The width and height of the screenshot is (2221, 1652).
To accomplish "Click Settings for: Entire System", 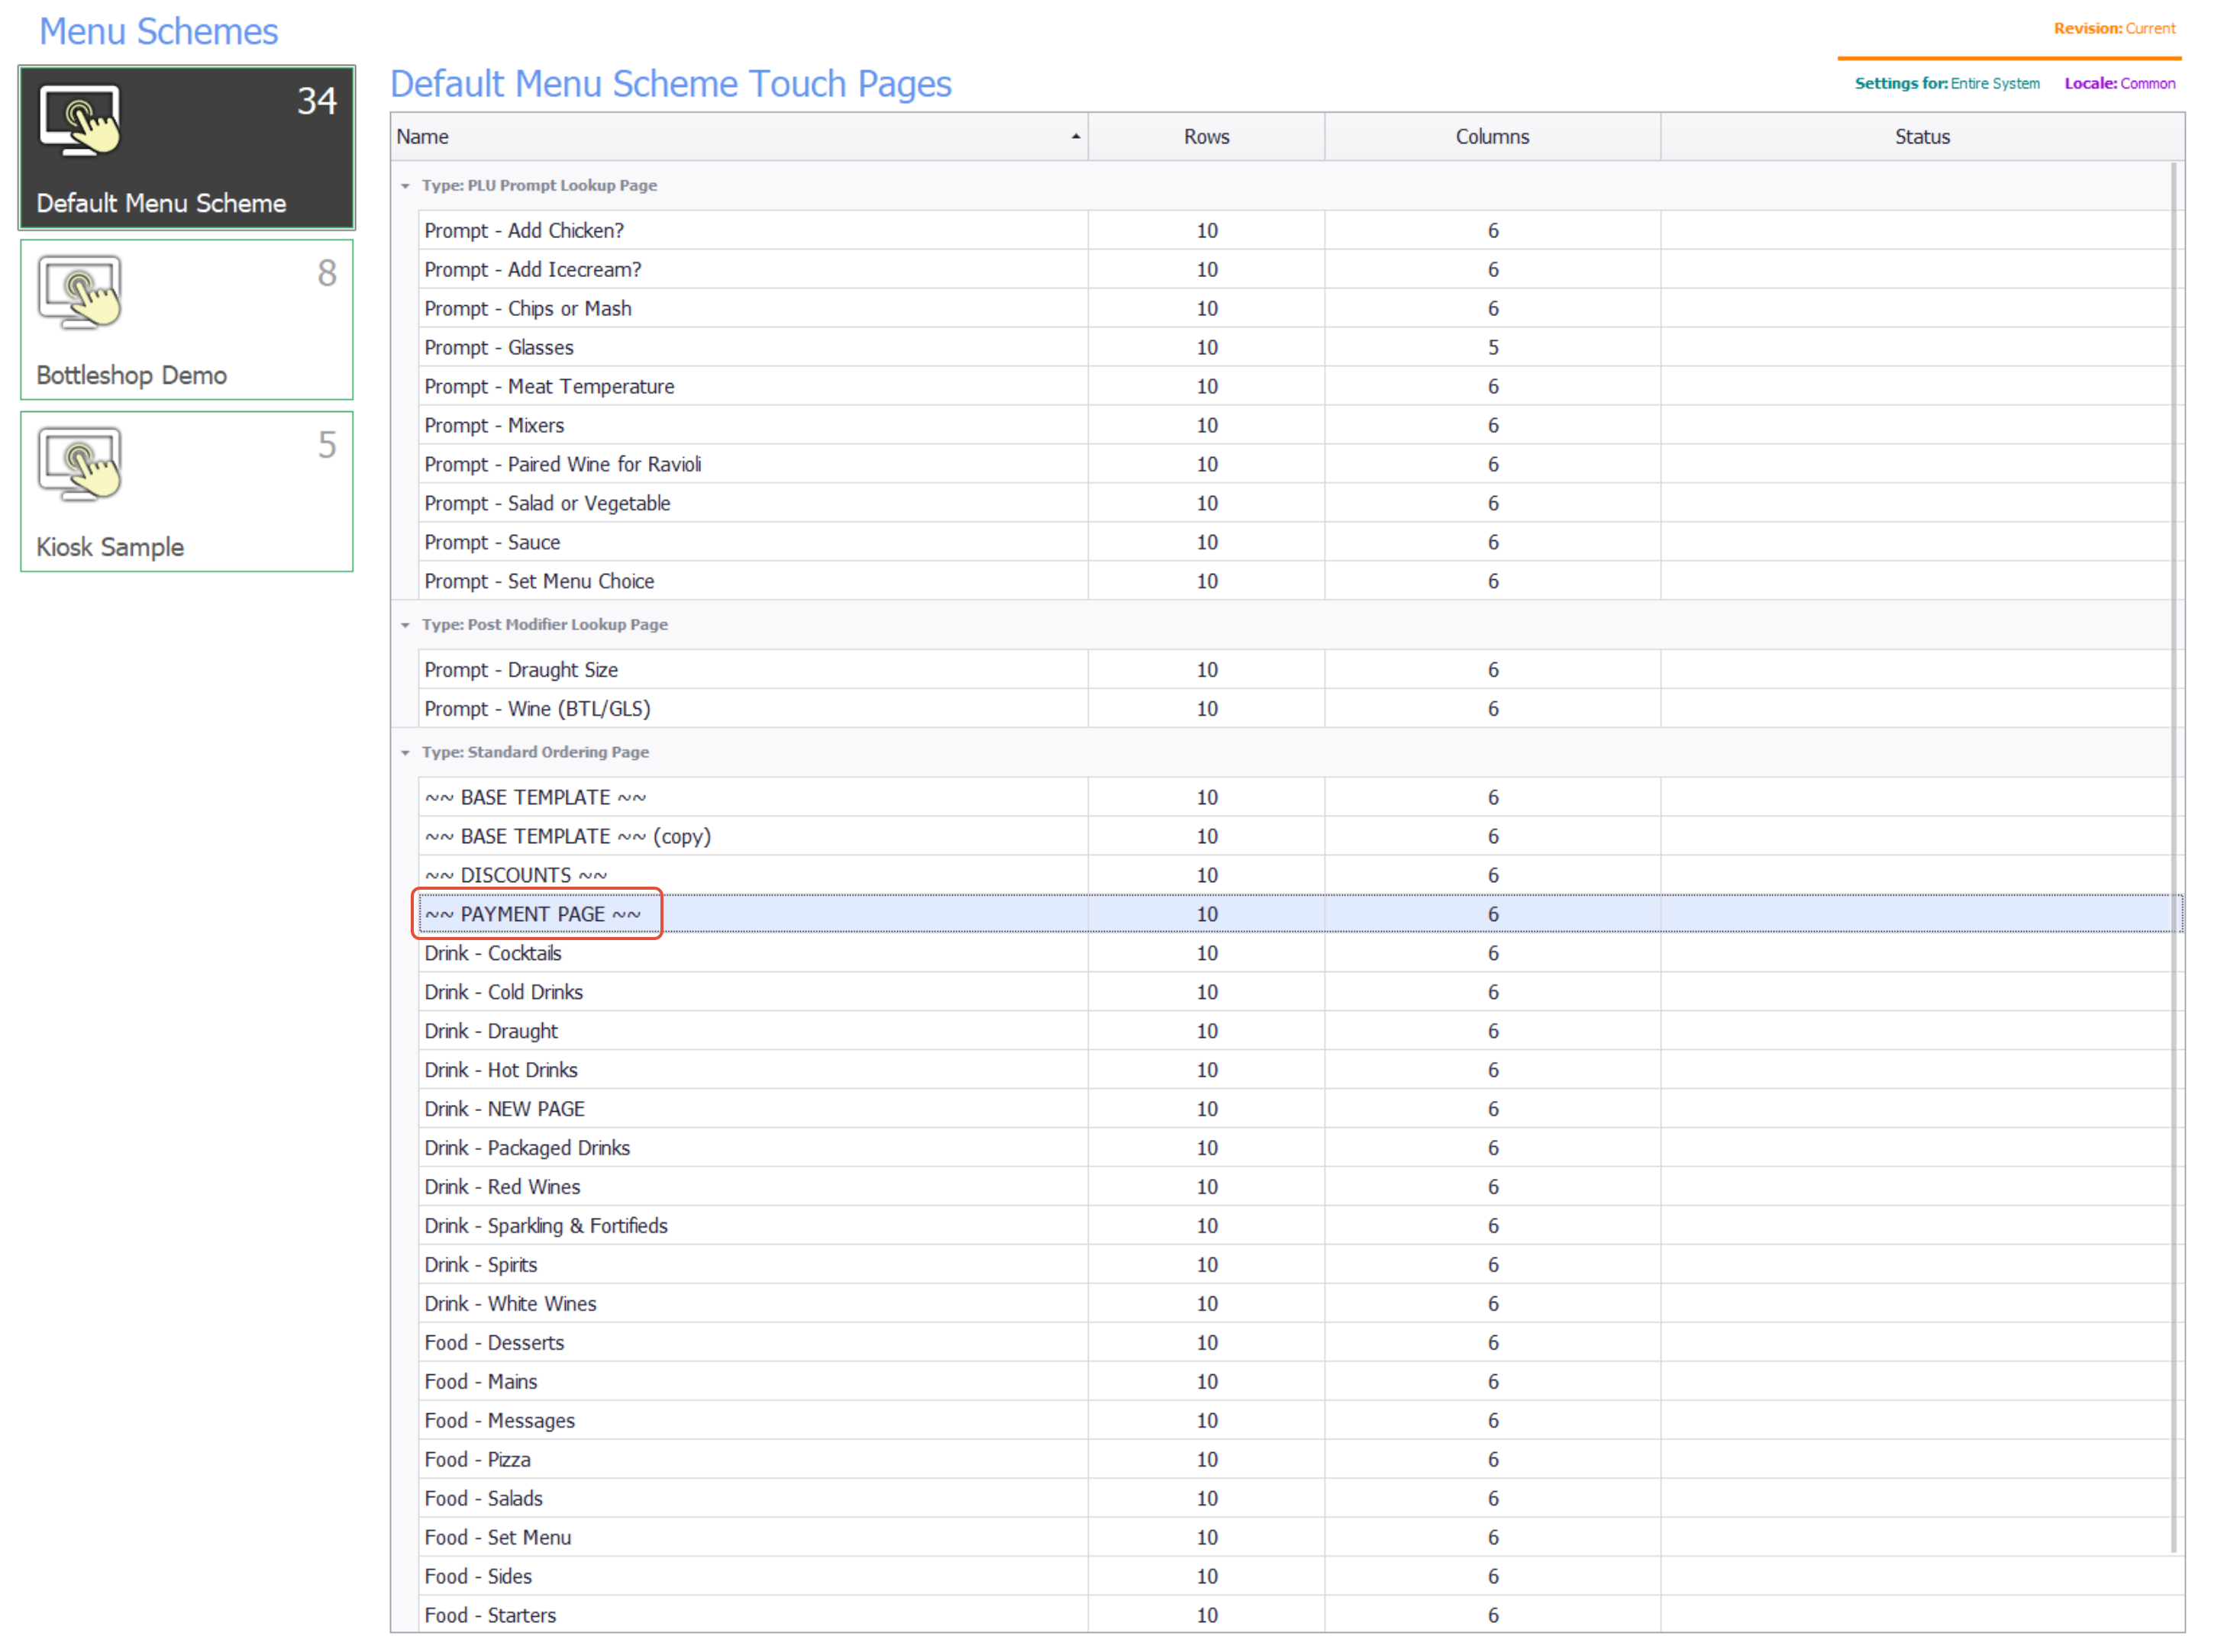I will (1946, 83).
